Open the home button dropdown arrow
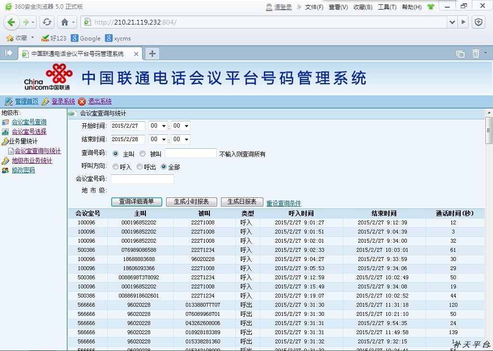The width and height of the screenshot is (493, 351). 73,22
